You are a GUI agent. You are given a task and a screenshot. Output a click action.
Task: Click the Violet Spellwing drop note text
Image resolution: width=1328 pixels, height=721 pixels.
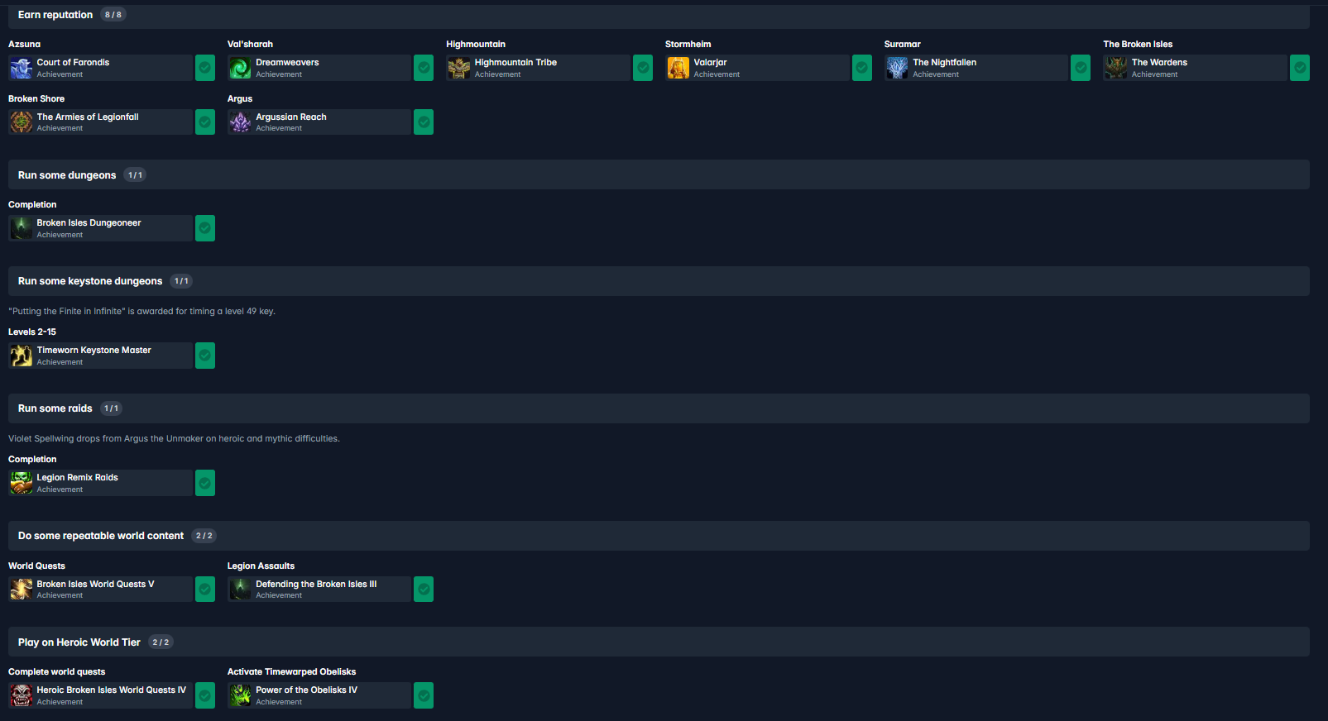pos(174,439)
